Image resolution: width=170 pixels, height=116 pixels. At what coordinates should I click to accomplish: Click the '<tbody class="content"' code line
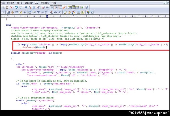[56, 28]
